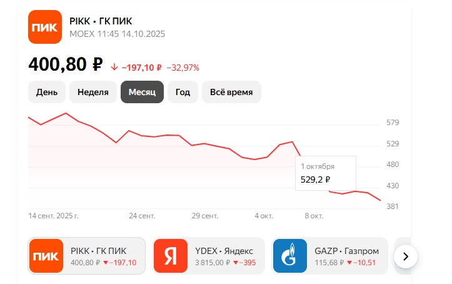Screen dimensions: 452x284
Task: Click the 4 окт. date on chart axis
Action: (x=264, y=216)
